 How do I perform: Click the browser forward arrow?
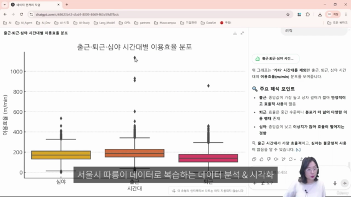click(x=13, y=14)
